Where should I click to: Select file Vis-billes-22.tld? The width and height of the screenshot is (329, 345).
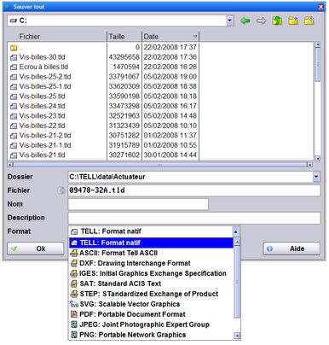[42, 126]
